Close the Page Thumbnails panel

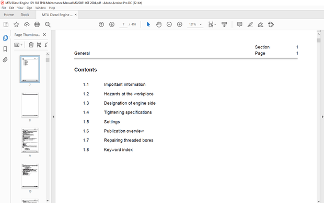click(44, 34)
